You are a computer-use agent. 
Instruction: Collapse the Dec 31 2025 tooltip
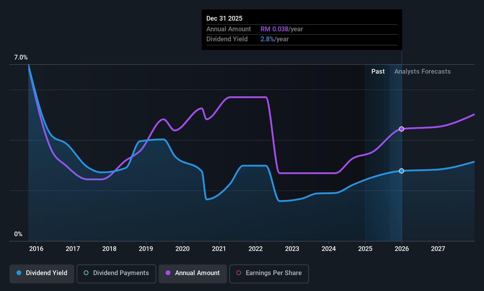coord(224,18)
